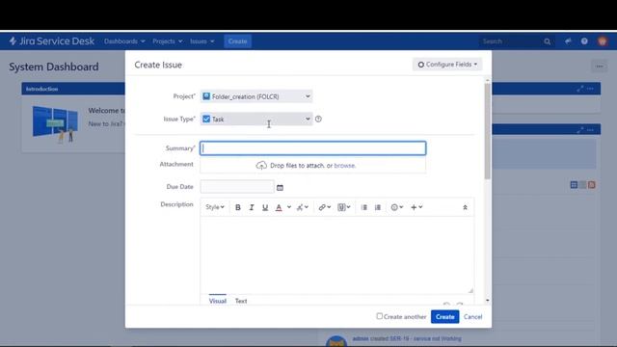Expand the text color picker arrow
This screenshot has width=617, height=347.
[289, 207]
